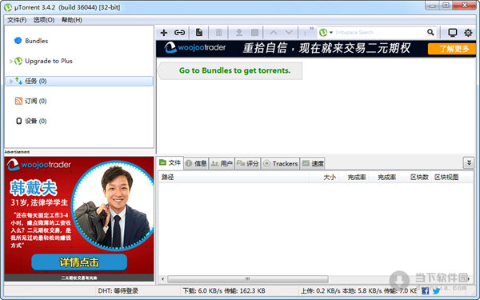Click the Start download arrow icon
The width and height of the screenshot is (480, 300).
click(x=239, y=33)
